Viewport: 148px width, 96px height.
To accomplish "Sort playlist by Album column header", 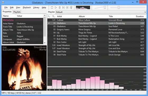I will [93, 16].
